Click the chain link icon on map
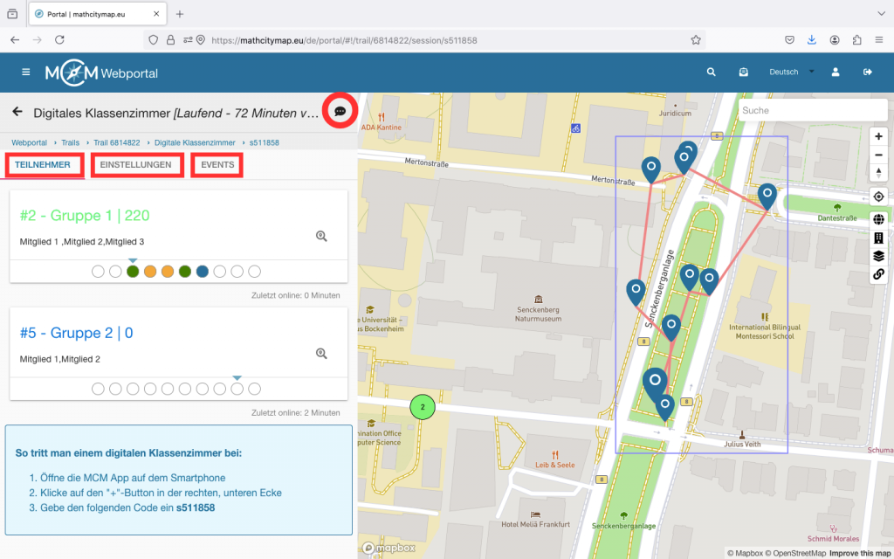 click(x=878, y=274)
